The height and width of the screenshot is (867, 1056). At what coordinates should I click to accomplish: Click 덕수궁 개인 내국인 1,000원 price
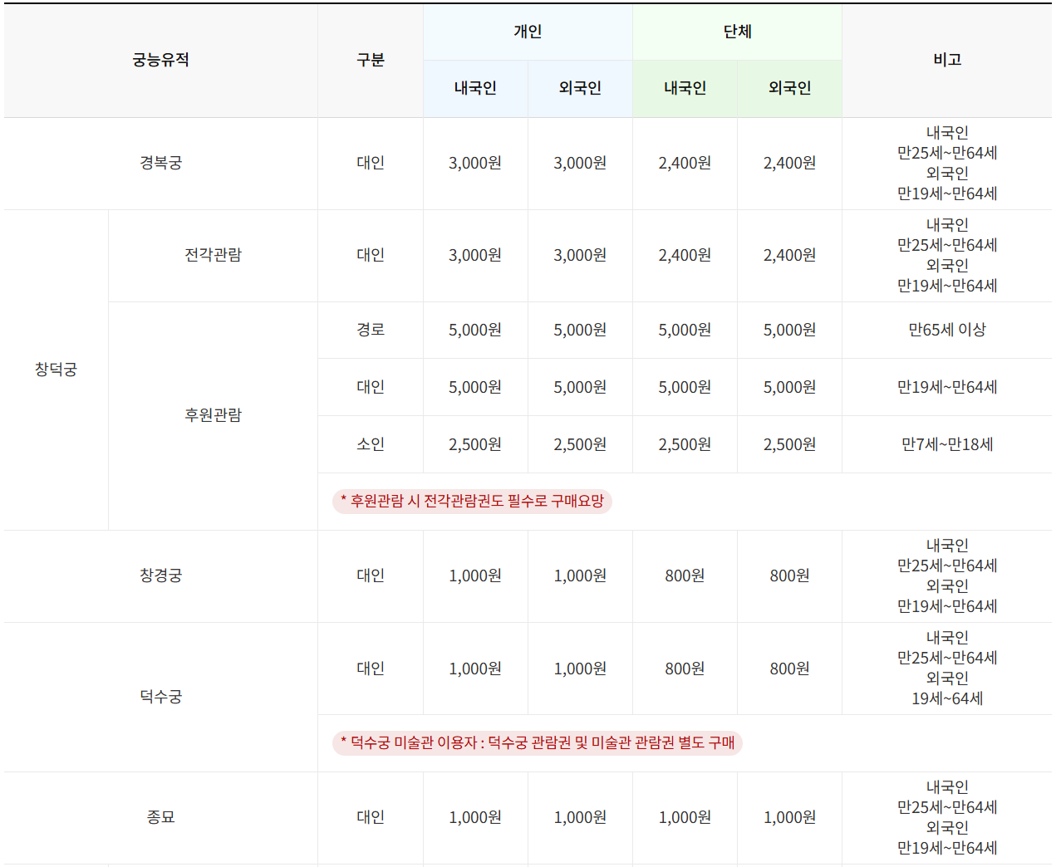[x=475, y=669]
